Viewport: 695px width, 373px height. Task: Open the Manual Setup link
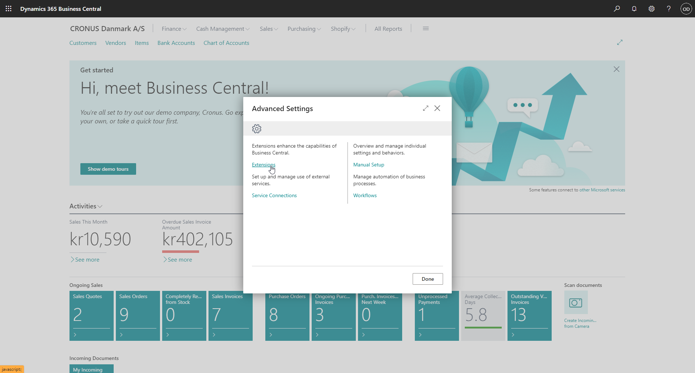pyautogui.click(x=368, y=165)
